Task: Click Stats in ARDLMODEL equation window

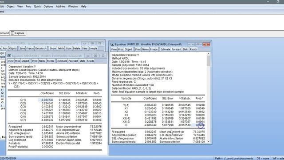Action: coord(83,61)
